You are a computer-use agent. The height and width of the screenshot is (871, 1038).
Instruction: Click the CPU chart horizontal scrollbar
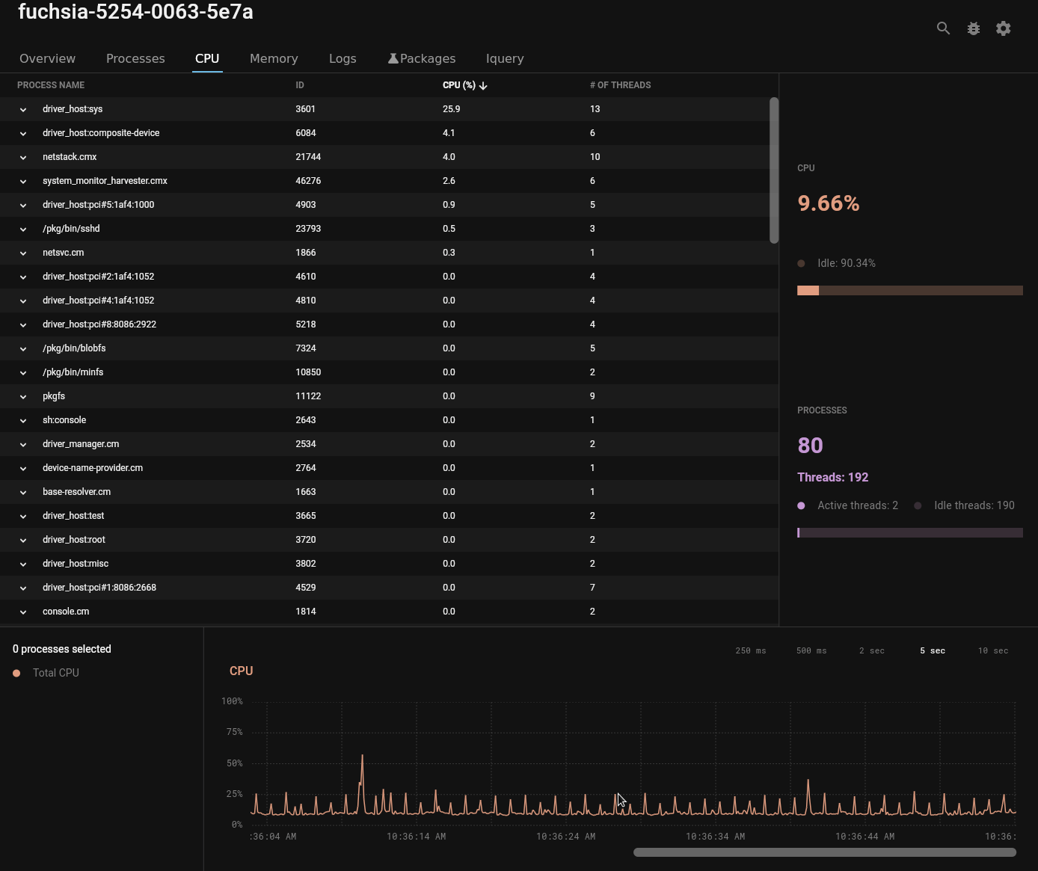tap(824, 852)
